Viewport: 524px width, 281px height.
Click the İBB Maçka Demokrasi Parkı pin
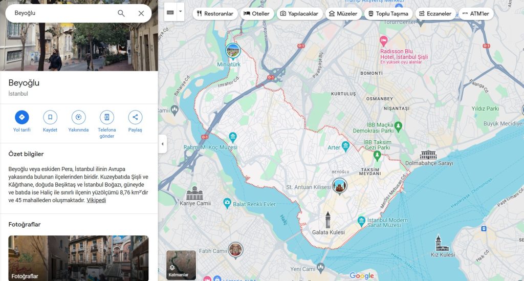[x=398, y=126]
